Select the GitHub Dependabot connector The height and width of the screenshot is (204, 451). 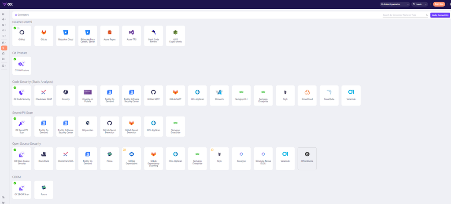[131, 159]
